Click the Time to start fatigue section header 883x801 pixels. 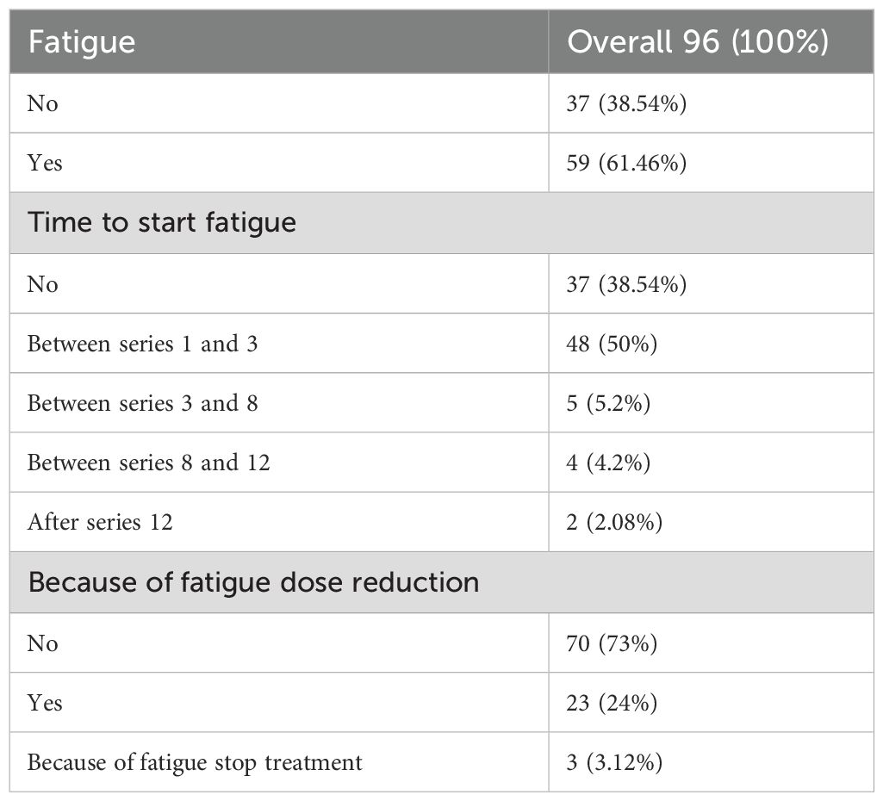pyautogui.click(x=162, y=222)
